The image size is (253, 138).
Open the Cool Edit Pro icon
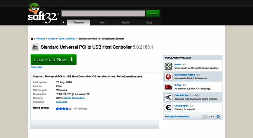pos(168,98)
